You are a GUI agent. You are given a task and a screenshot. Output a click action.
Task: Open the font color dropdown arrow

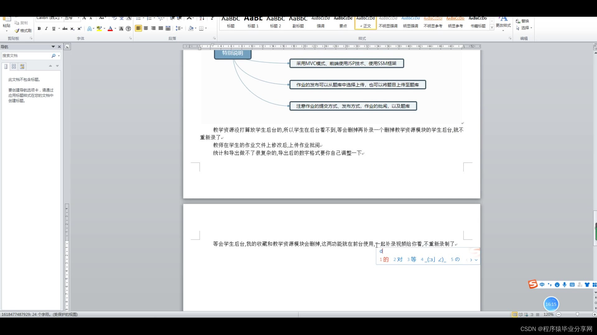tap(115, 29)
